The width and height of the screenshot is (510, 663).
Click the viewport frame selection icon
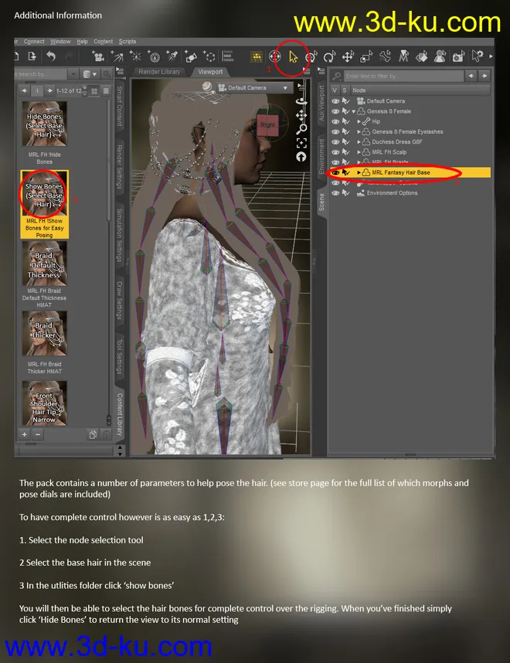(x=301, y=143)
